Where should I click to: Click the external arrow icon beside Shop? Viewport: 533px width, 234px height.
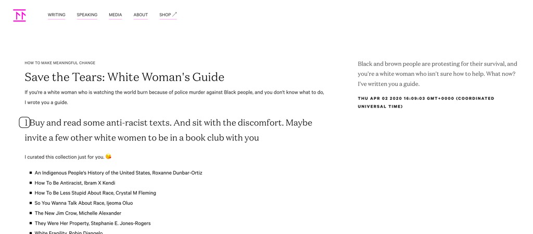click(174, 15)
